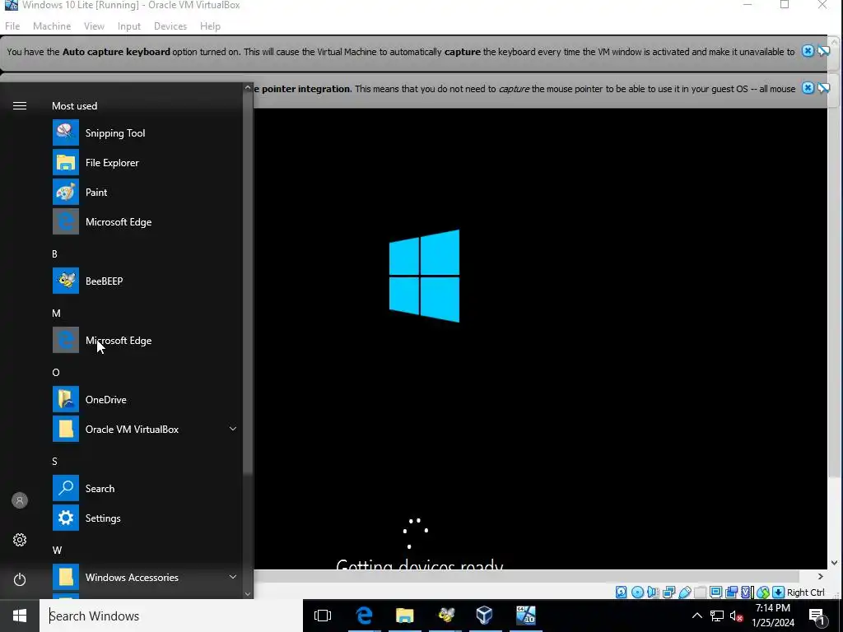Dismiss the Auto capture keyboard notification
Viewport: 843px width, 632px height.
click(x=808, y=51)
